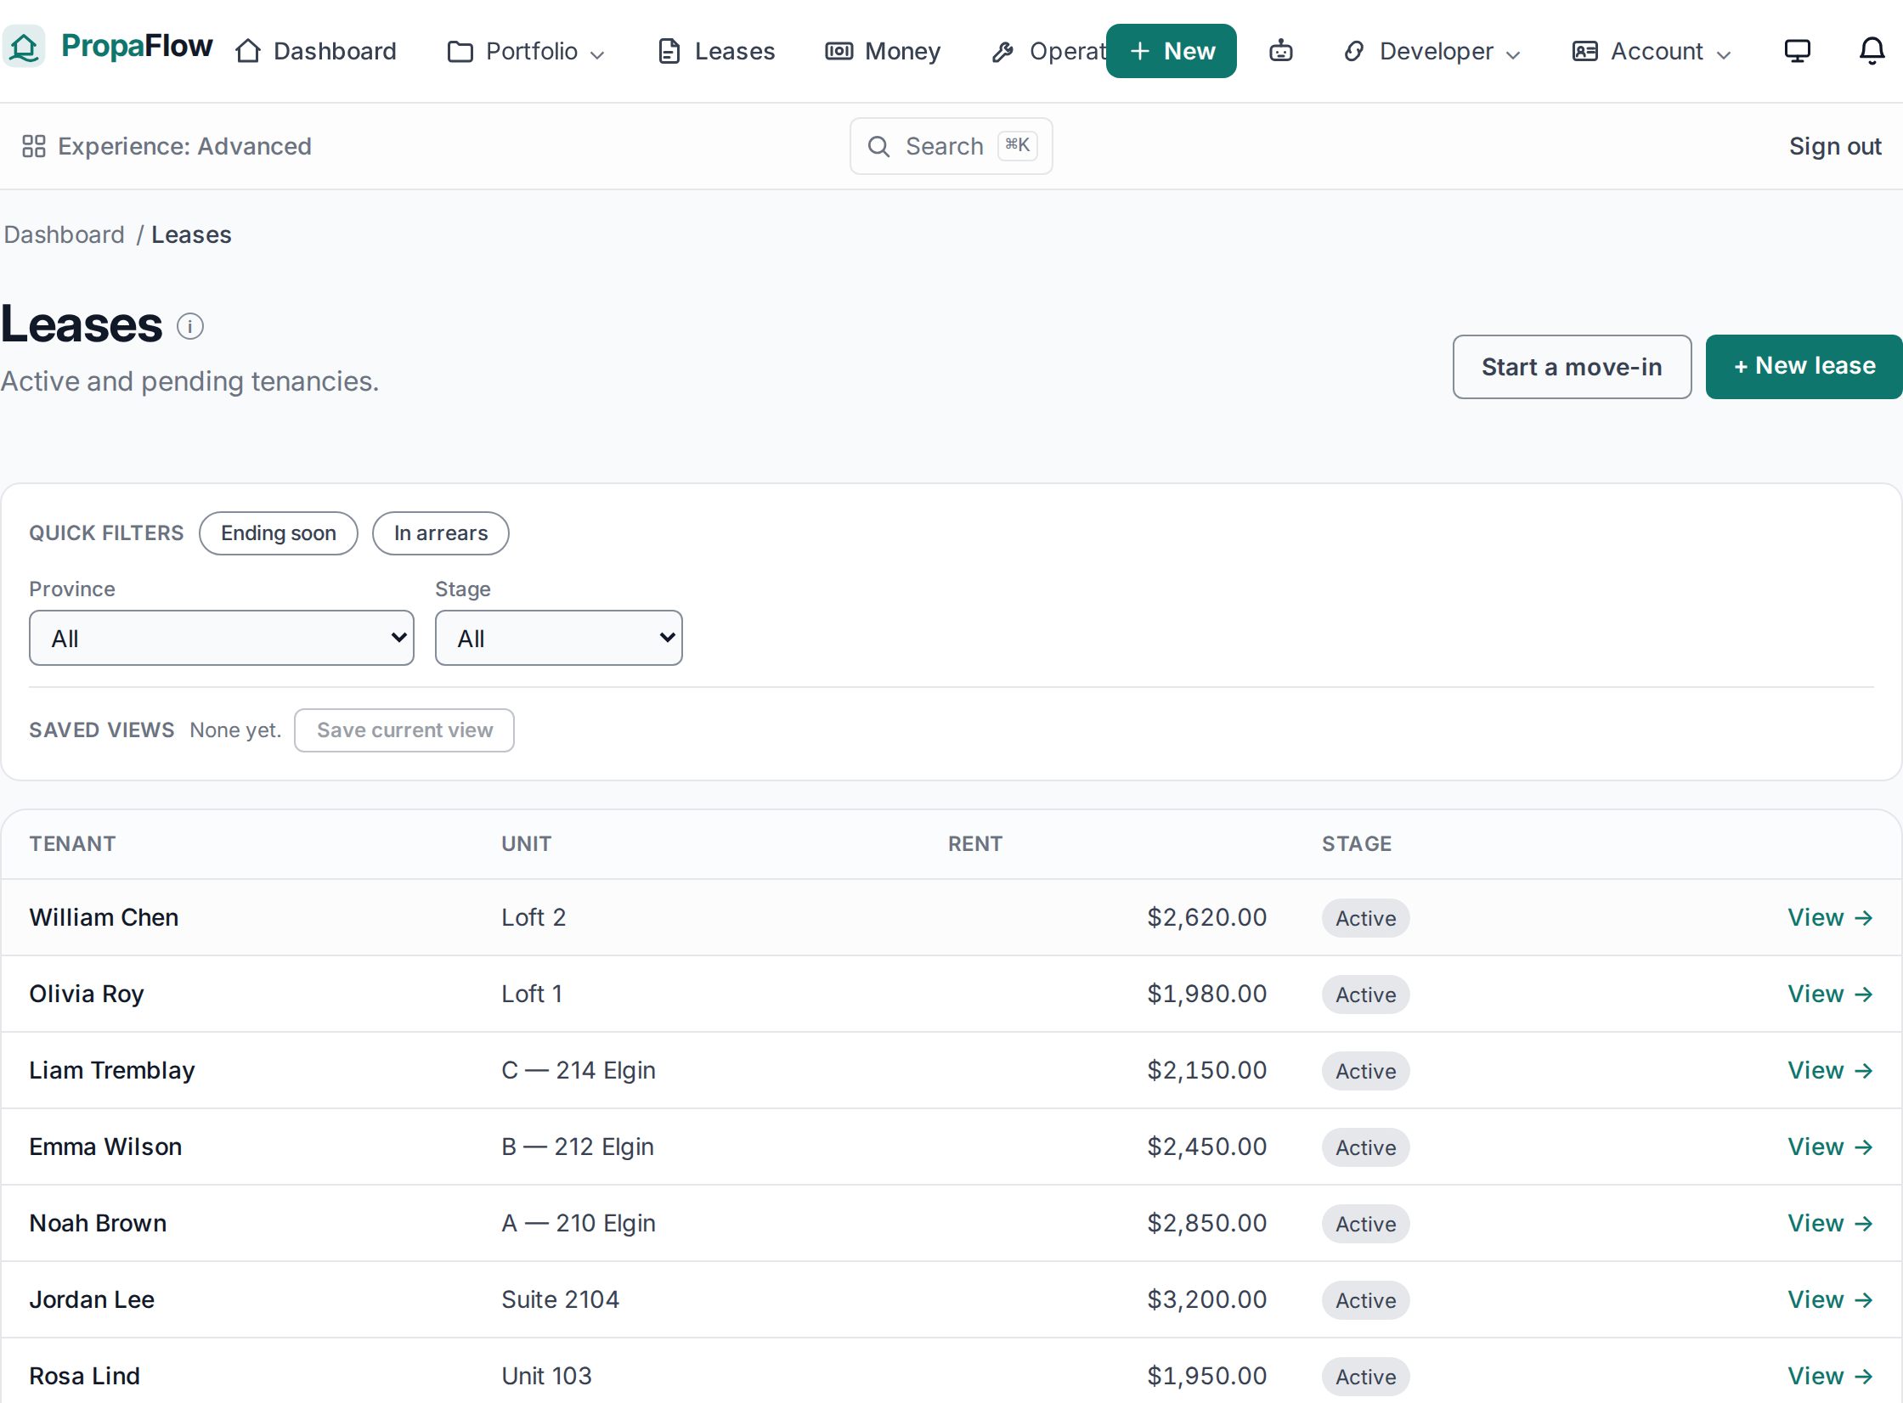Click the Portfolio folder icon
Image resolution: width=1903 pixels, height=1403 pixels.
coord(460,52)
